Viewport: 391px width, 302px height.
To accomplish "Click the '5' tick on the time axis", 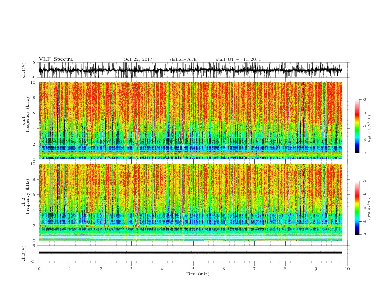I will pos(193,269).
